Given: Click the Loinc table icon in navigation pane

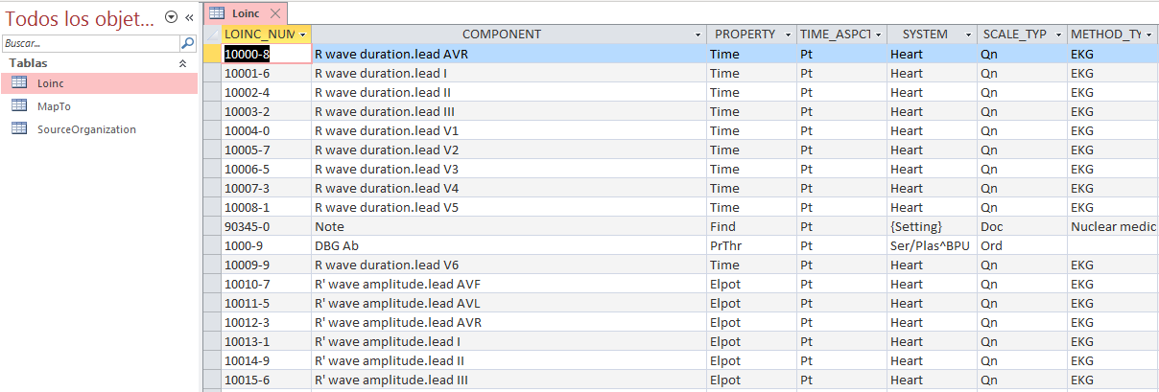Looking at the screenshot, I should (x=19, y=83).
